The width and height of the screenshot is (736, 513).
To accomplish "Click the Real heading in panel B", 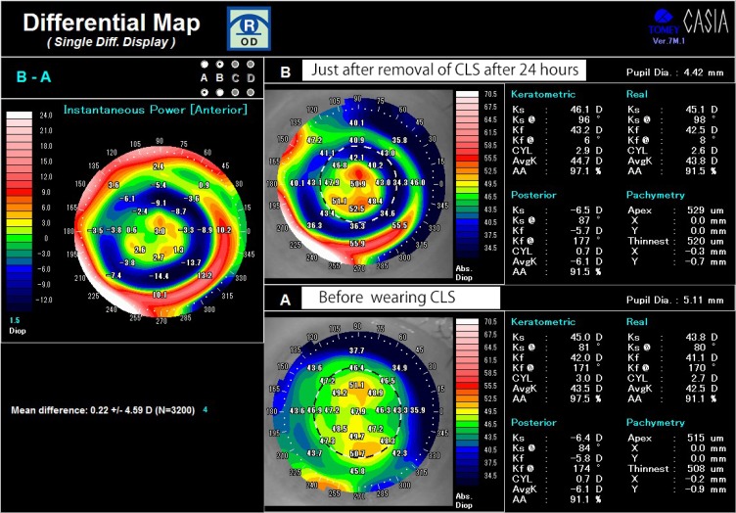I will 637,94.
